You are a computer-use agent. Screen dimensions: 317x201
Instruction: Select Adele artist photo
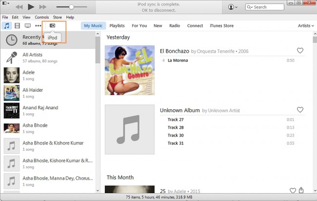coord(12,75)
